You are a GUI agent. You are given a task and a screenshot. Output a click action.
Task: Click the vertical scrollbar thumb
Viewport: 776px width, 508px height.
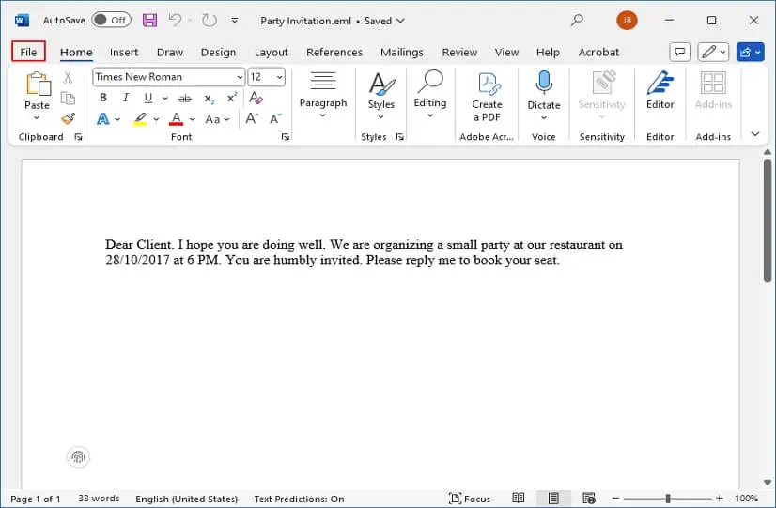point(768,221)
